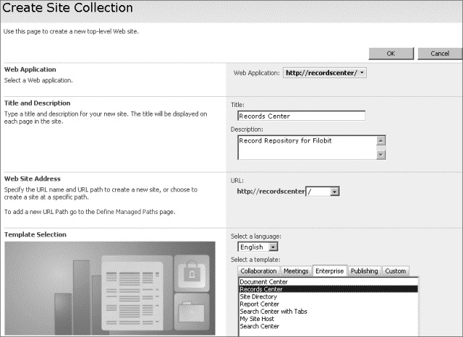Click the Title input field
The height and width of the screenshot is (337, 463).
pos(301,116)
